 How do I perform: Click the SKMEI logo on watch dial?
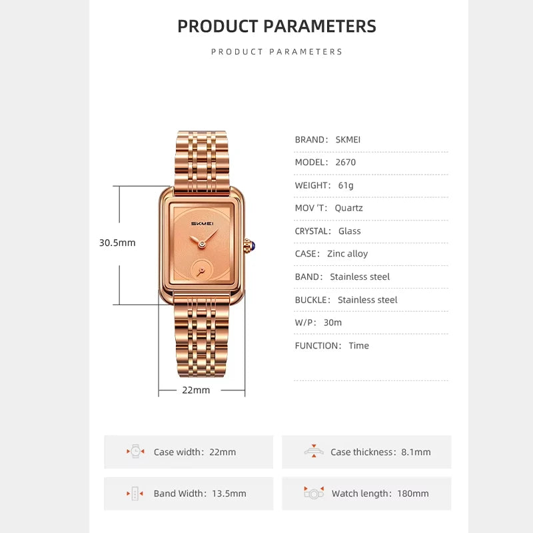(203, 223)
